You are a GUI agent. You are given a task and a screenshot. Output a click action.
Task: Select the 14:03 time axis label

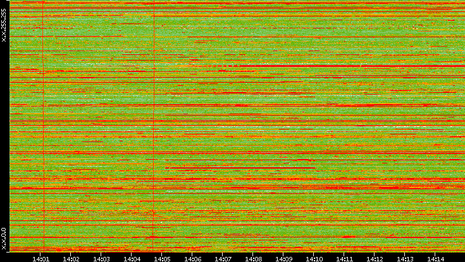click(101, 259)
